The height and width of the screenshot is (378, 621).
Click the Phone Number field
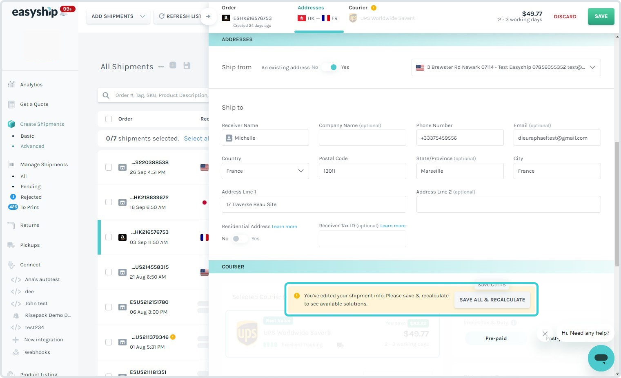click(x=460, y=138)
